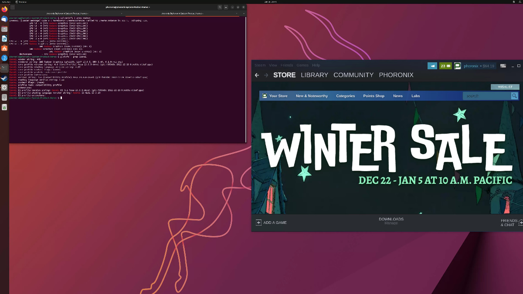Click the Terminal app menu in the top bar
Image resolution: width=523 pixels, height=294 pixels.
tap(21, 2)
